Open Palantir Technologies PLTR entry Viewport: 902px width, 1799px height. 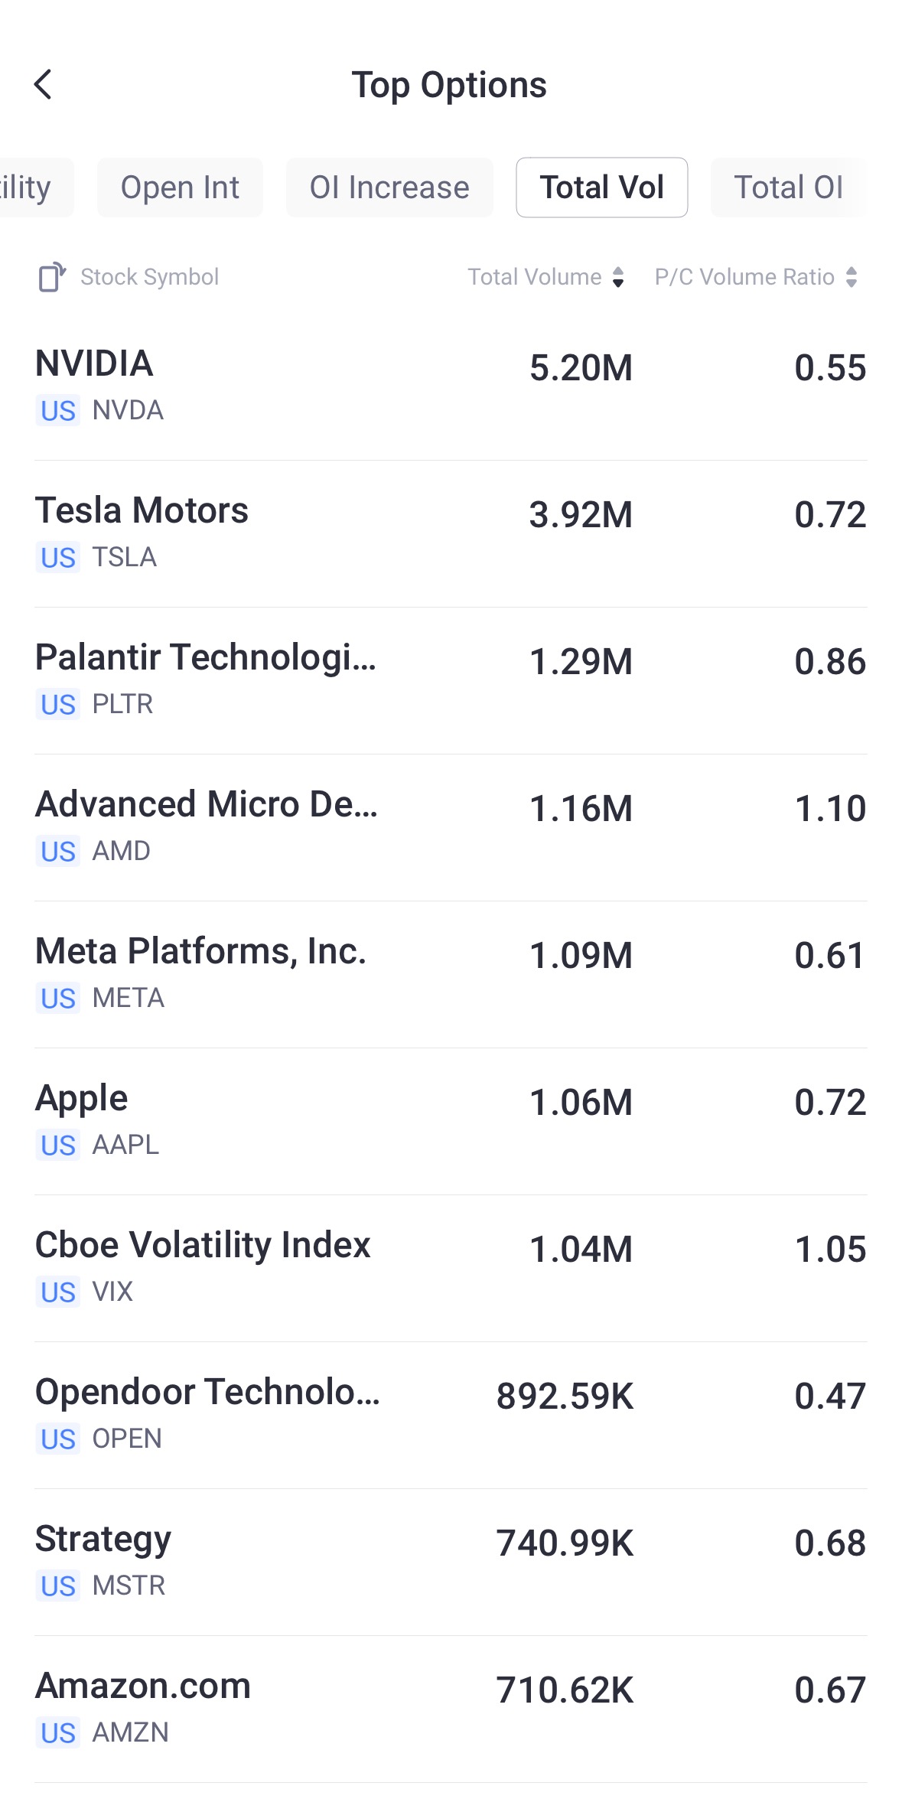pos(451,680)
